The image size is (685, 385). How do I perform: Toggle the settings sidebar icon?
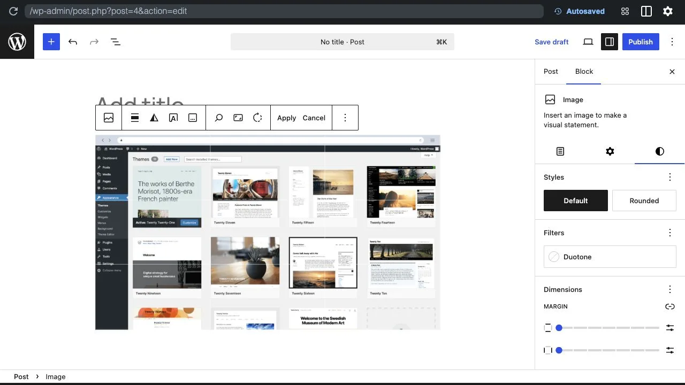[610, 42]
